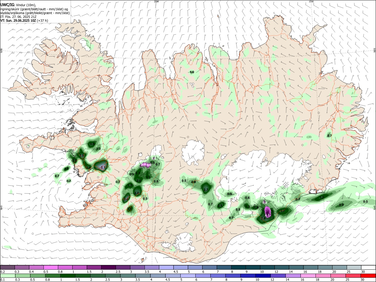Pick the pale green rain swatch labeled 0.1

[x=7, y=276]
